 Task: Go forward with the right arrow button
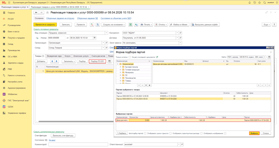pyautogui.click(x=41, y=13)
